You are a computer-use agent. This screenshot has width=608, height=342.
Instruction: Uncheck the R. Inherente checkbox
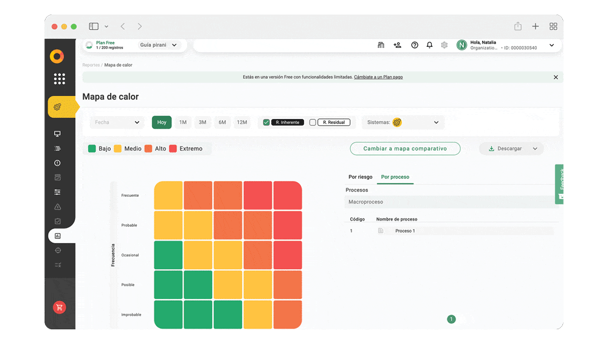point(266,122)
